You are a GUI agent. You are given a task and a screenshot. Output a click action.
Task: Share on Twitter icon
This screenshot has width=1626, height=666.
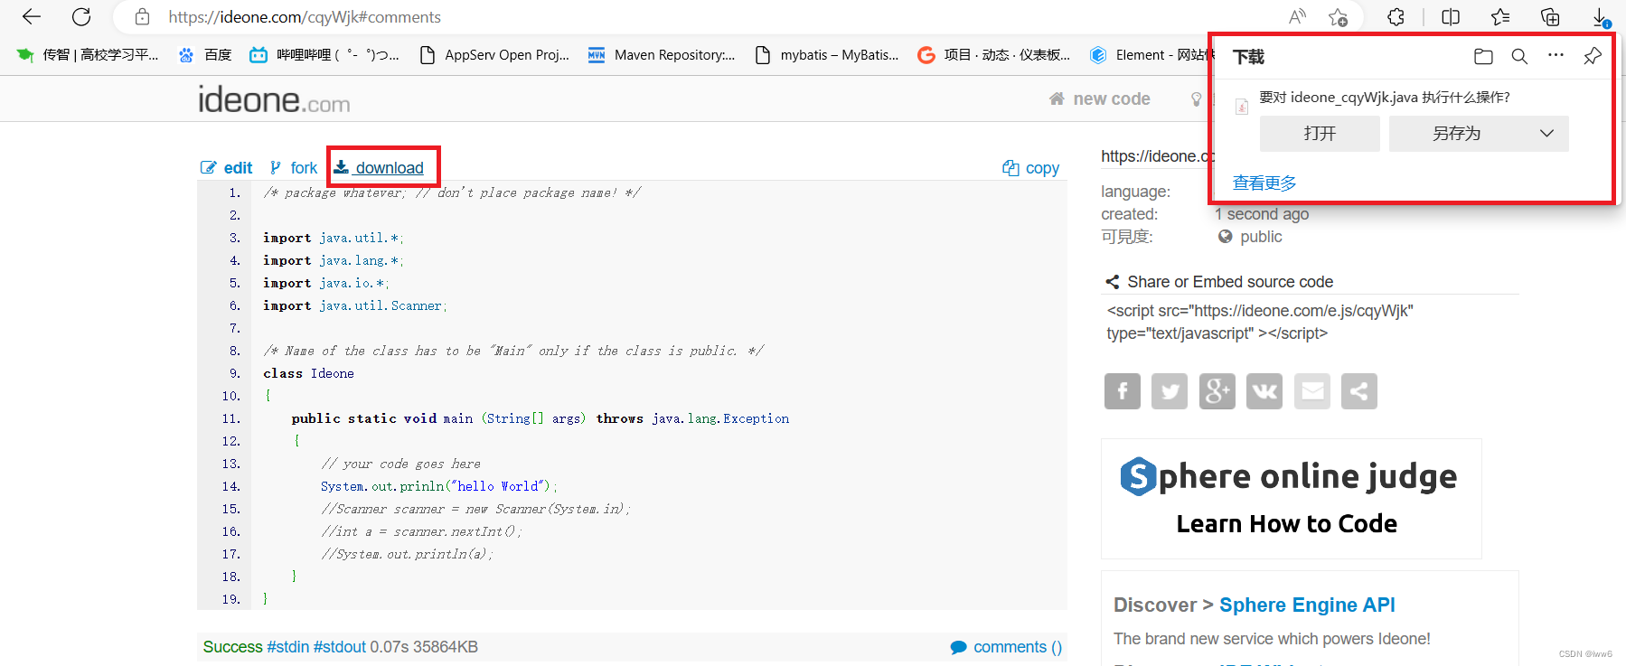click(1170, 391)
